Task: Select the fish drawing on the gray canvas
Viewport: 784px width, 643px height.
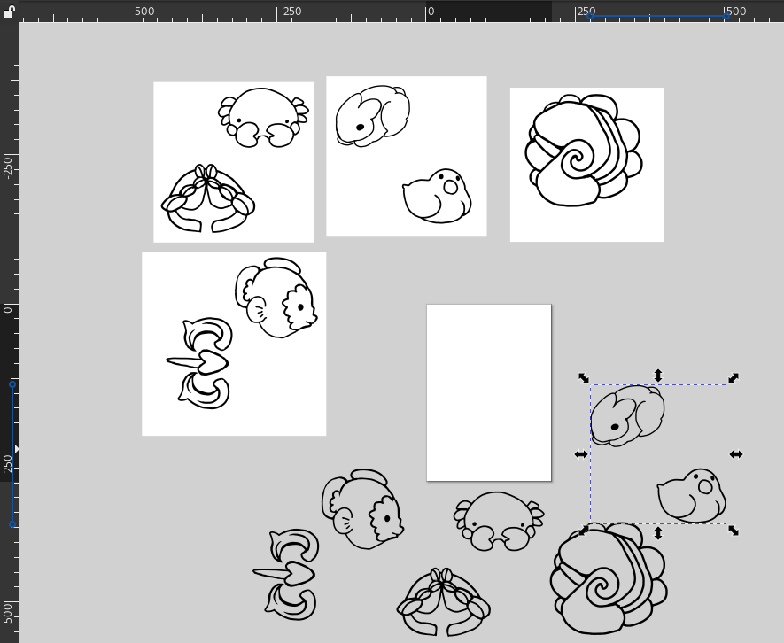Action: point(362,509)
